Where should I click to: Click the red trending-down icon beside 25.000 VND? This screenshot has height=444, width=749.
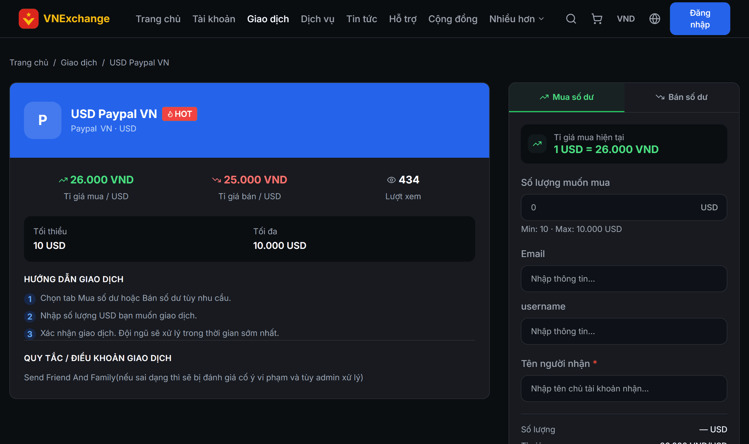point(217,180)
